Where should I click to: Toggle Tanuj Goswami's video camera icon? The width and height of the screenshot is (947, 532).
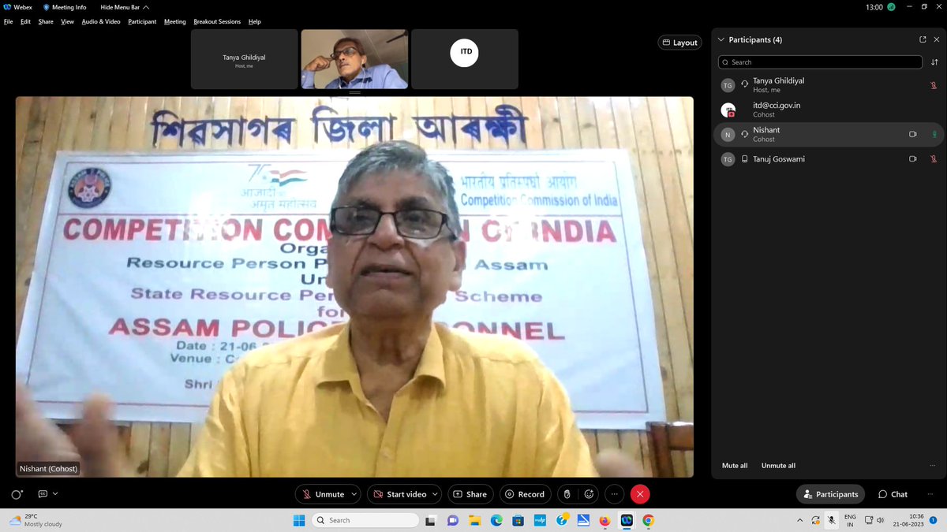[913, 158]
